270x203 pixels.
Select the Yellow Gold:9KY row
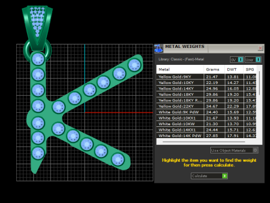click(206, 77)
